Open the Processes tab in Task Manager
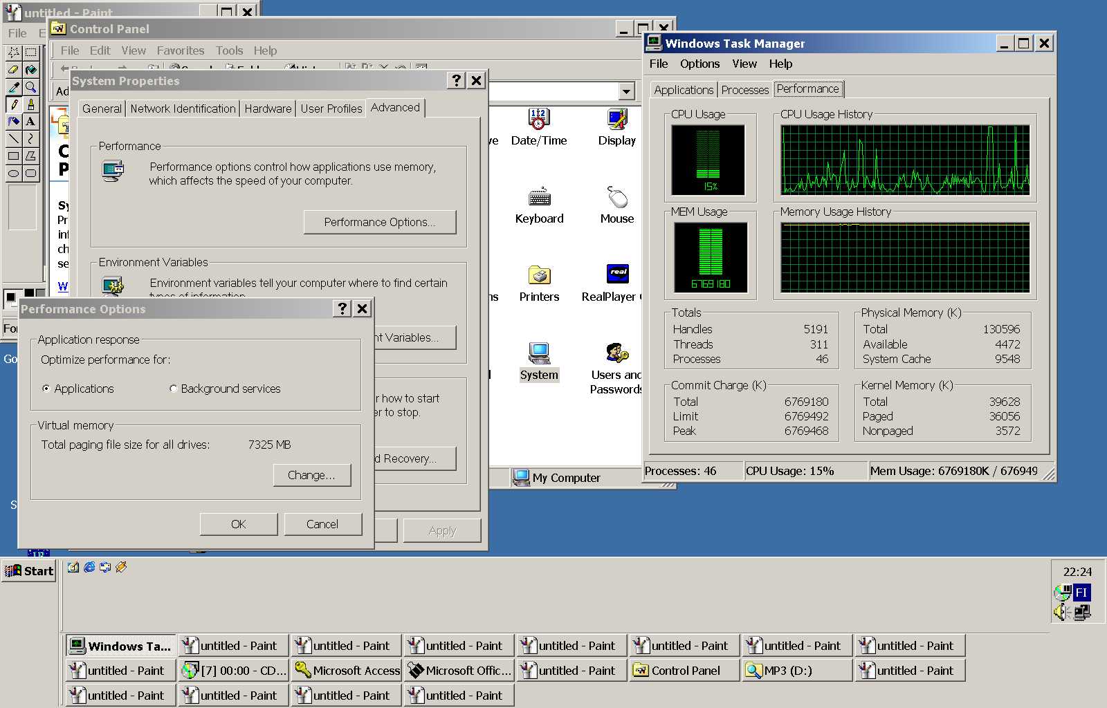 (x=744, y=90)
